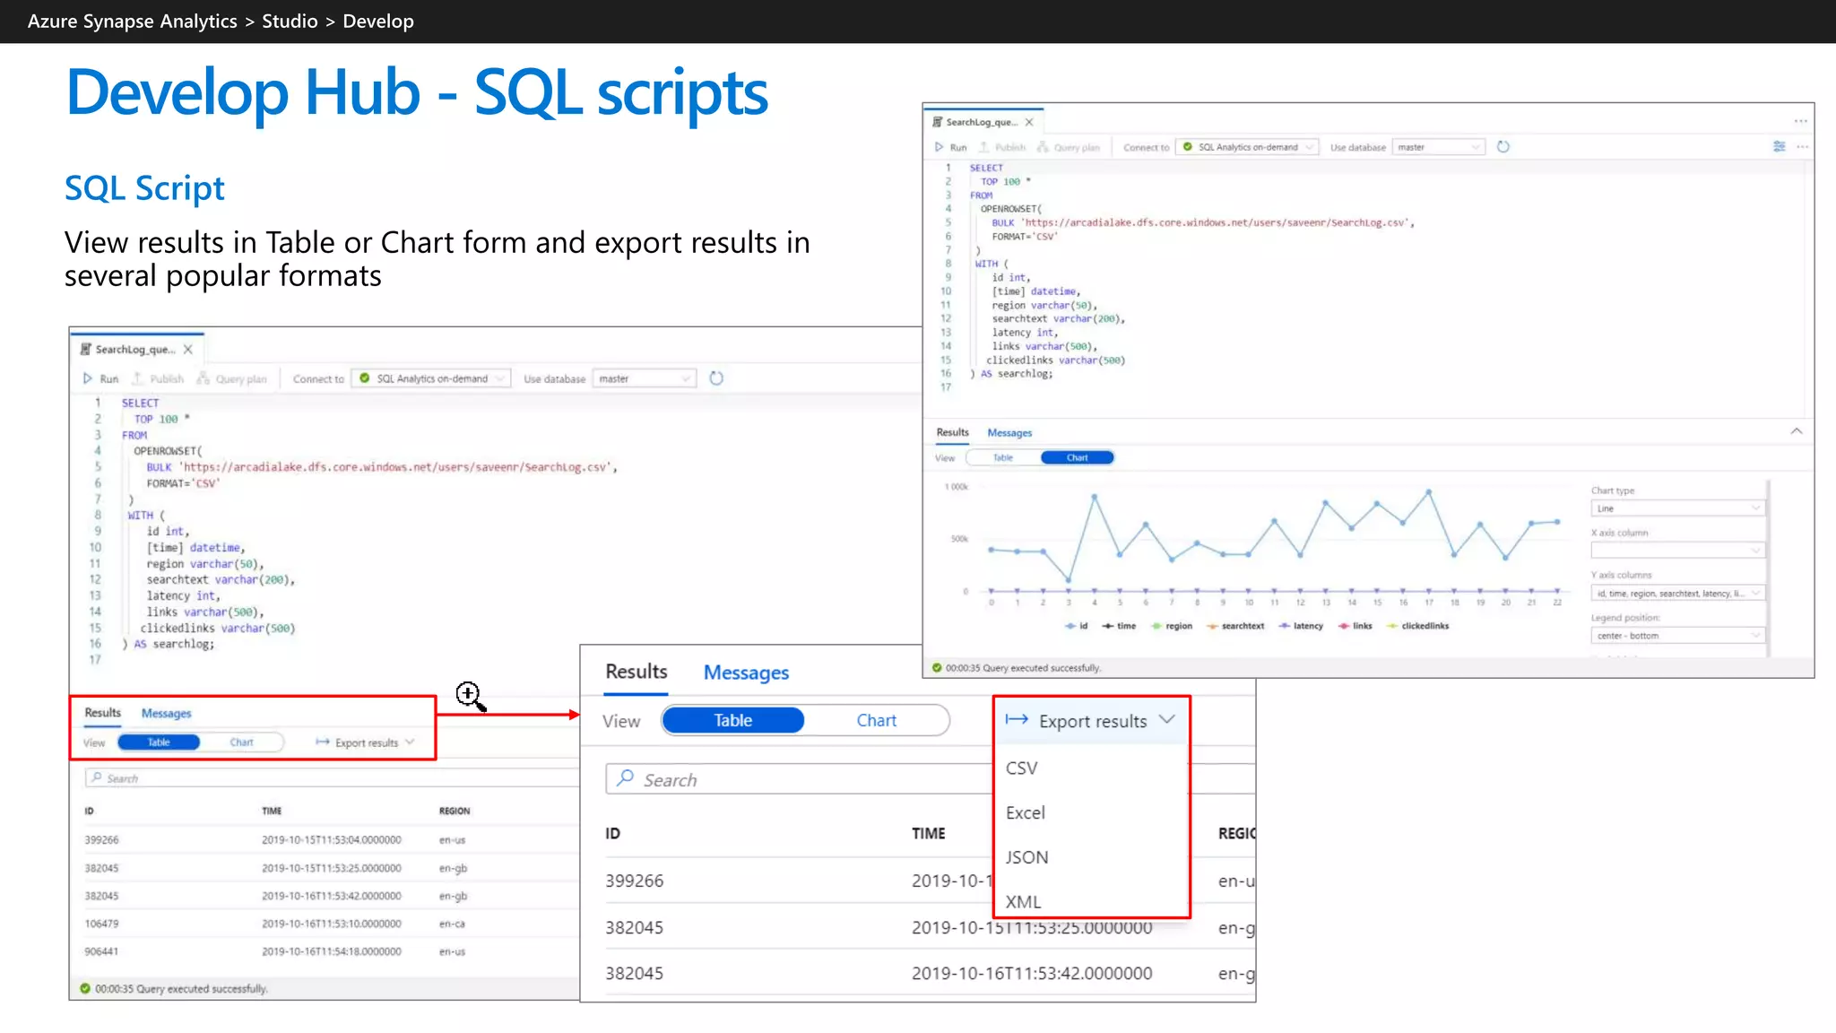Click the script icon on left SearchLog tab

point(86,350)
